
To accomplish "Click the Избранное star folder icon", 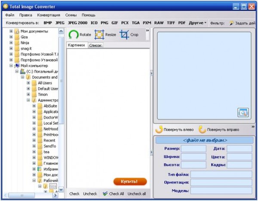I will click(x=40, y=169).
